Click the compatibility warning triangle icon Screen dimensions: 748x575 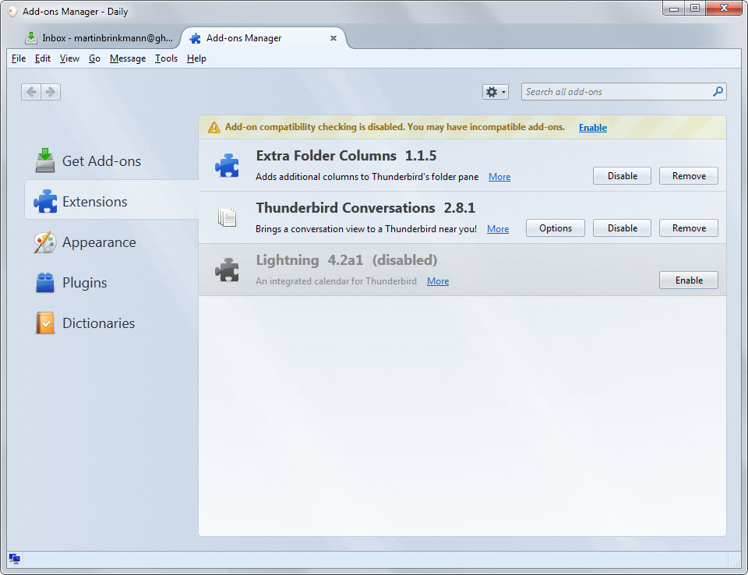click(214, 128)
